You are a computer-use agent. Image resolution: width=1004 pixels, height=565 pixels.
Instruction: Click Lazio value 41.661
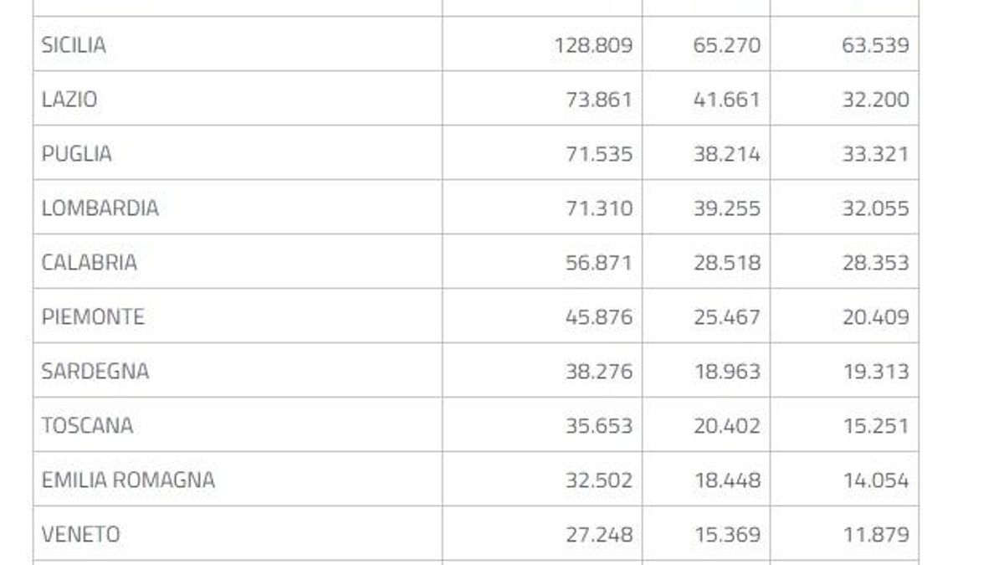click(x=727, y=100)
